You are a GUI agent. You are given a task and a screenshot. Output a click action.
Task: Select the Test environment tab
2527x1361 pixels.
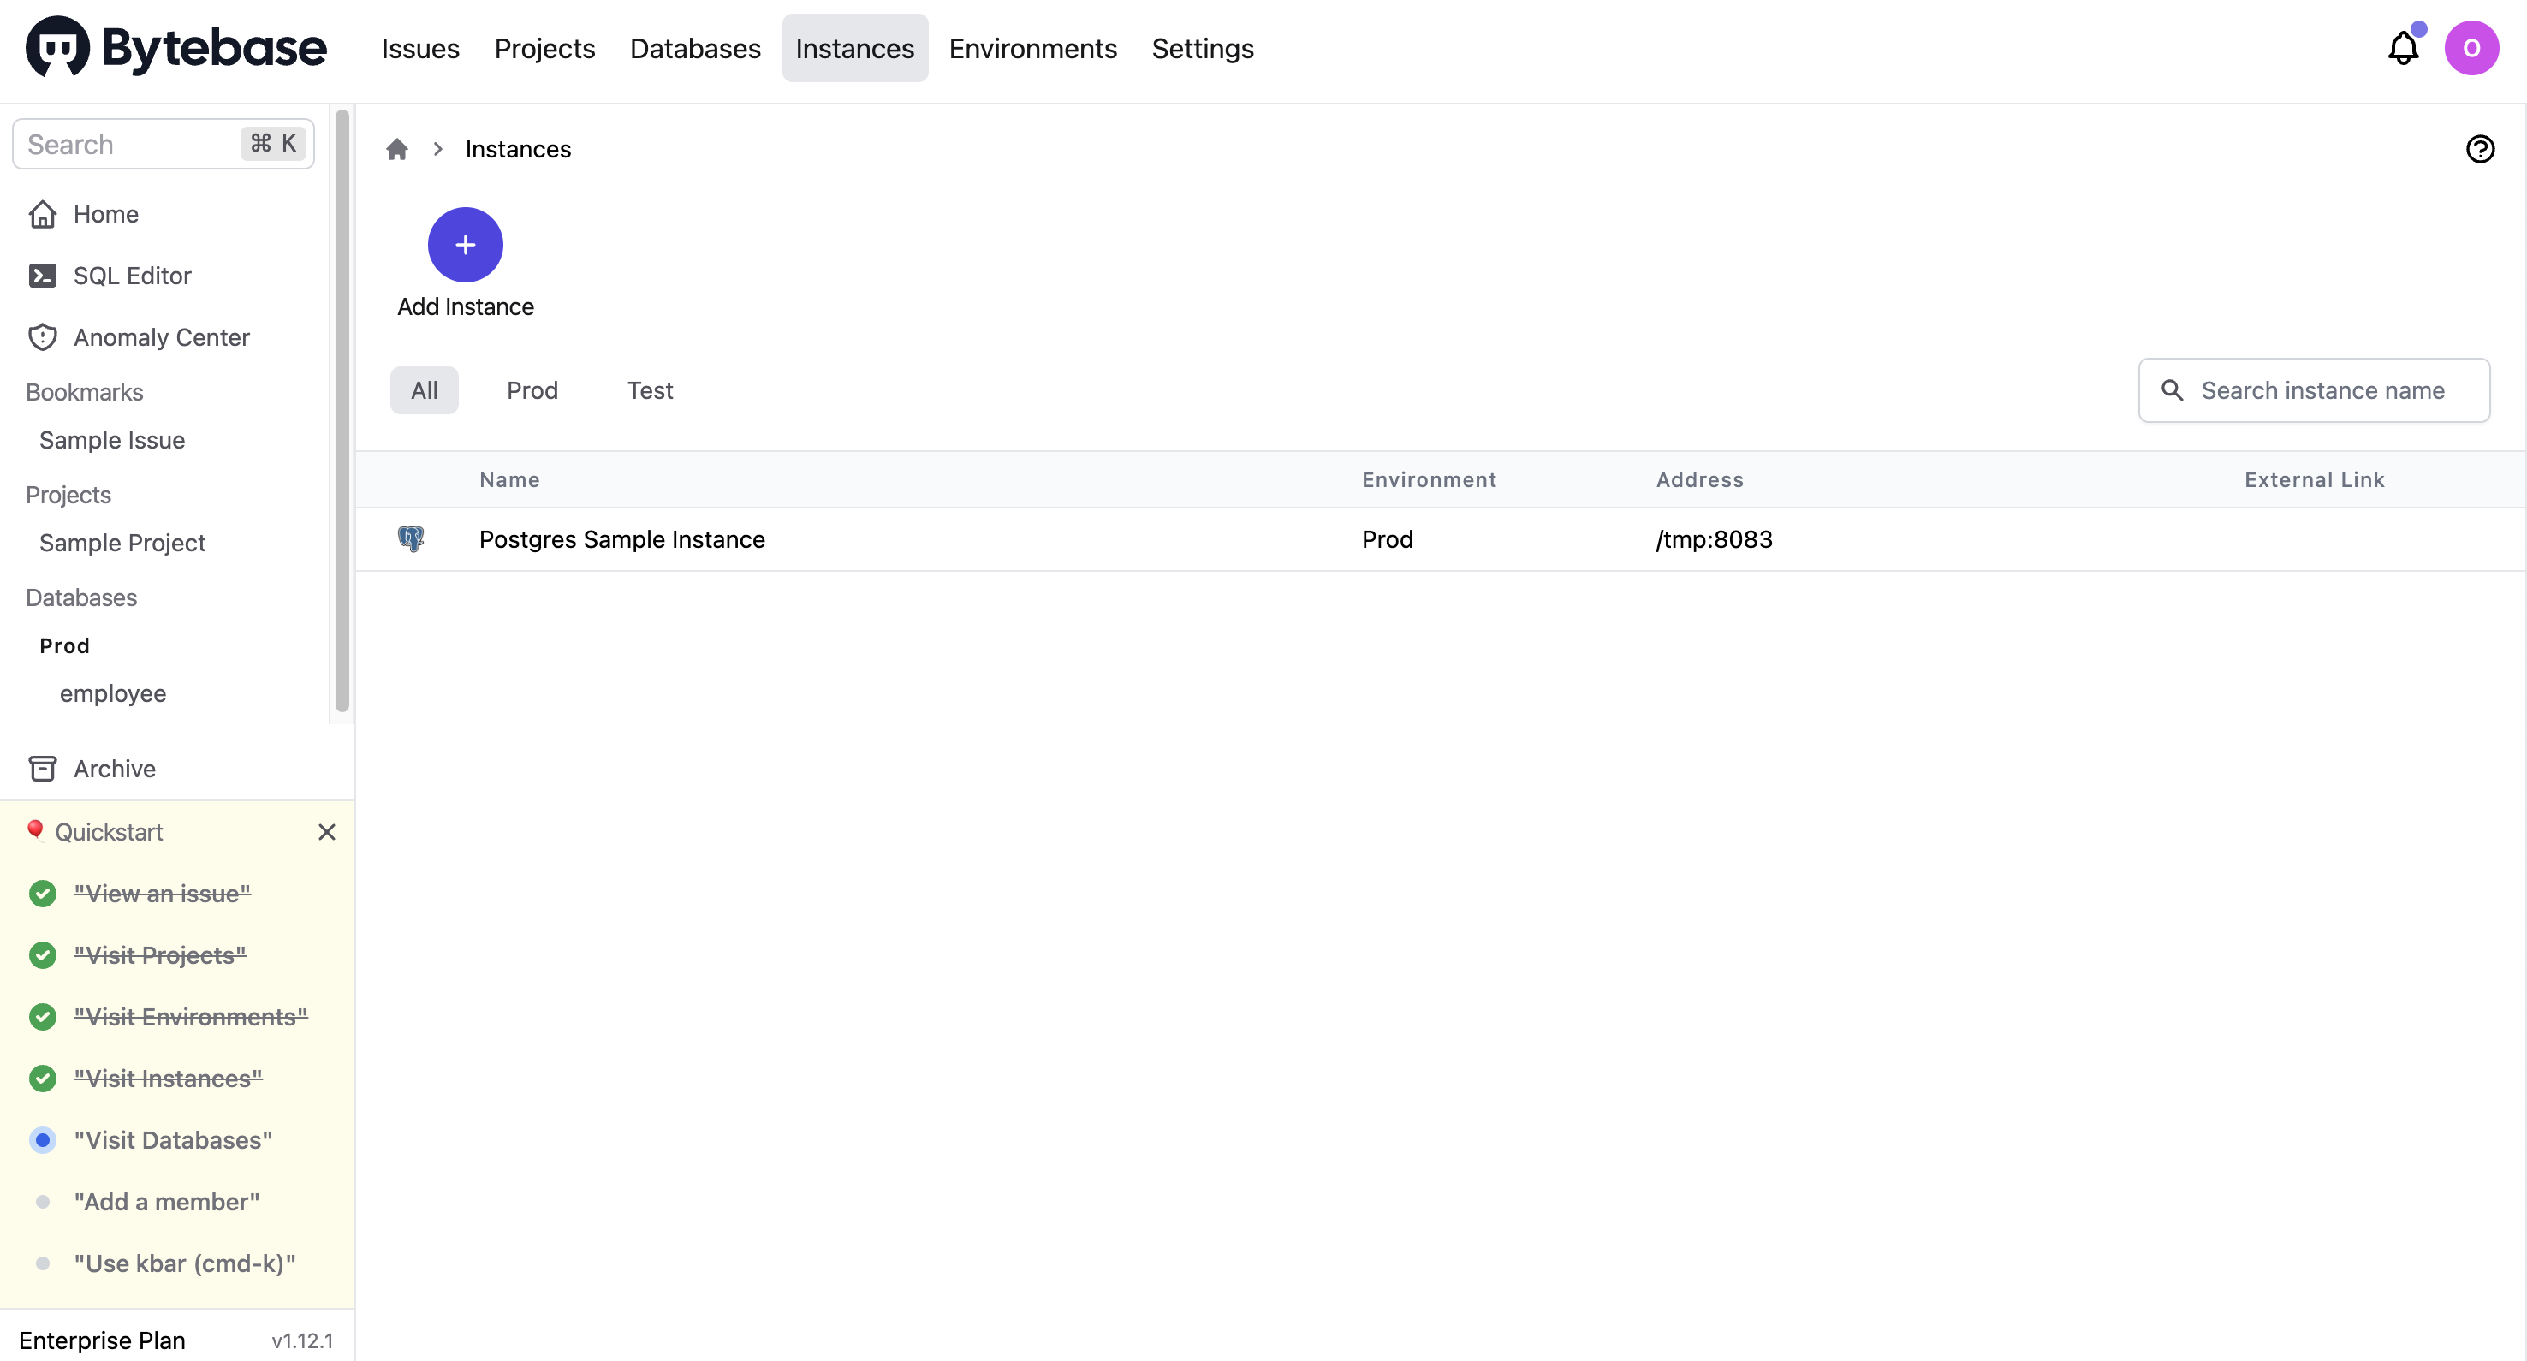651,390
